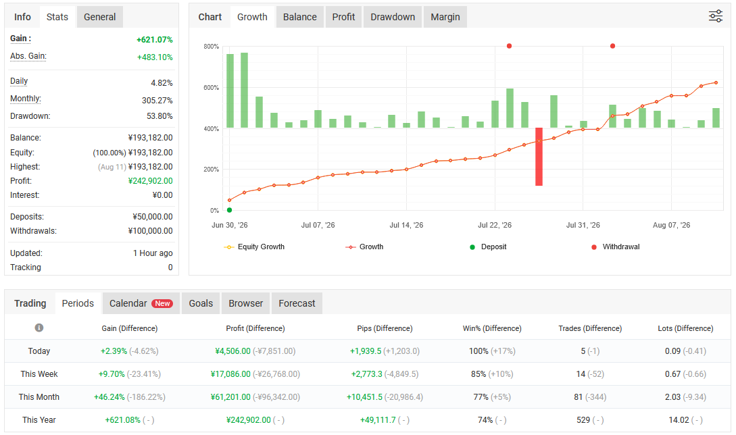Open the chart settings sliders icon
The height and width of the screenshot is (435, 736).
[715, 16]
